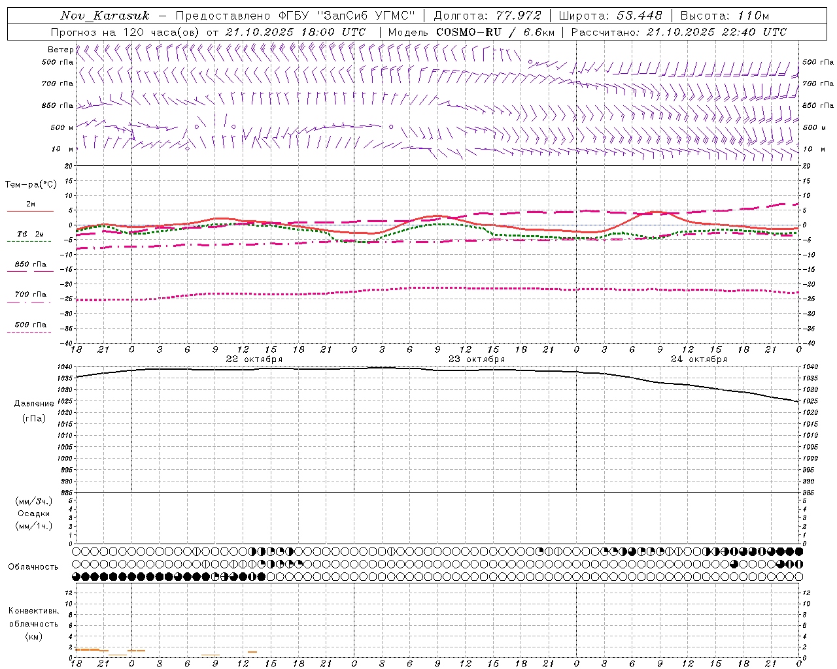Click the 'Модель COSMO-RU / 6.6км' text
Screen dimensions: 837x669
471,32
